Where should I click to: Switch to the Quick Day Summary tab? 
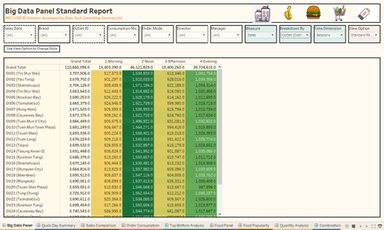click(56, 226)
